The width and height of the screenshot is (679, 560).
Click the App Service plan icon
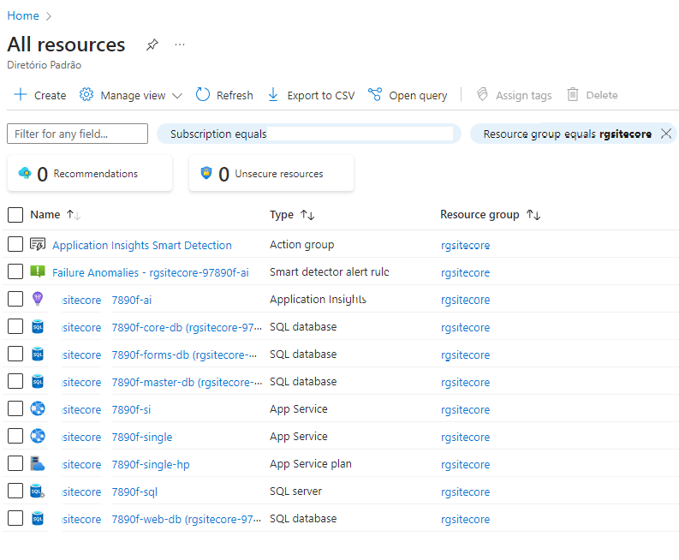coord(37,464)
